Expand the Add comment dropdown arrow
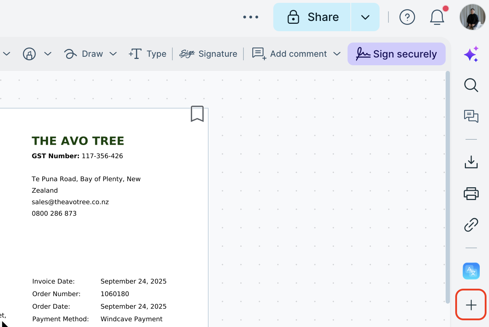 tap(337, 54)
